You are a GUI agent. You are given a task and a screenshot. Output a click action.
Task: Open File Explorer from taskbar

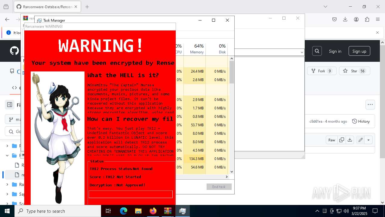click(x=138, y=211)
